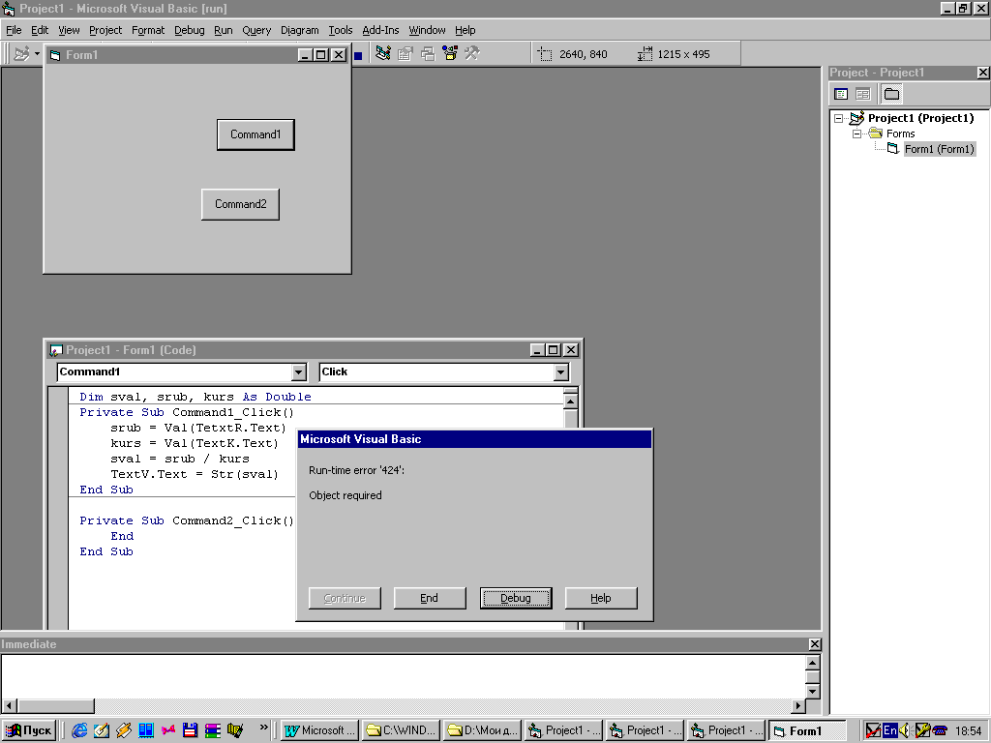Open the Properties Window toolbar icon

point(405,54)
